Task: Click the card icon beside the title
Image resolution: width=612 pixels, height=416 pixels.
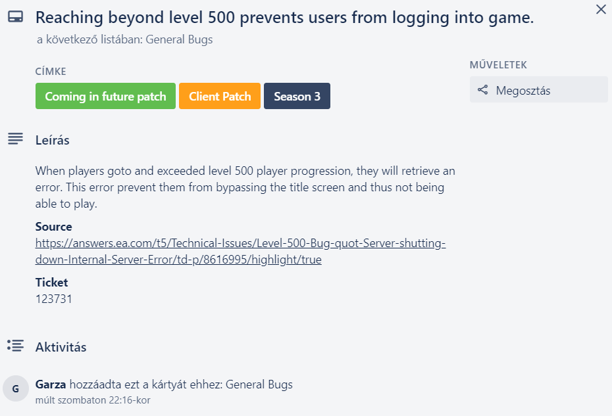Action: click(15, 18)
